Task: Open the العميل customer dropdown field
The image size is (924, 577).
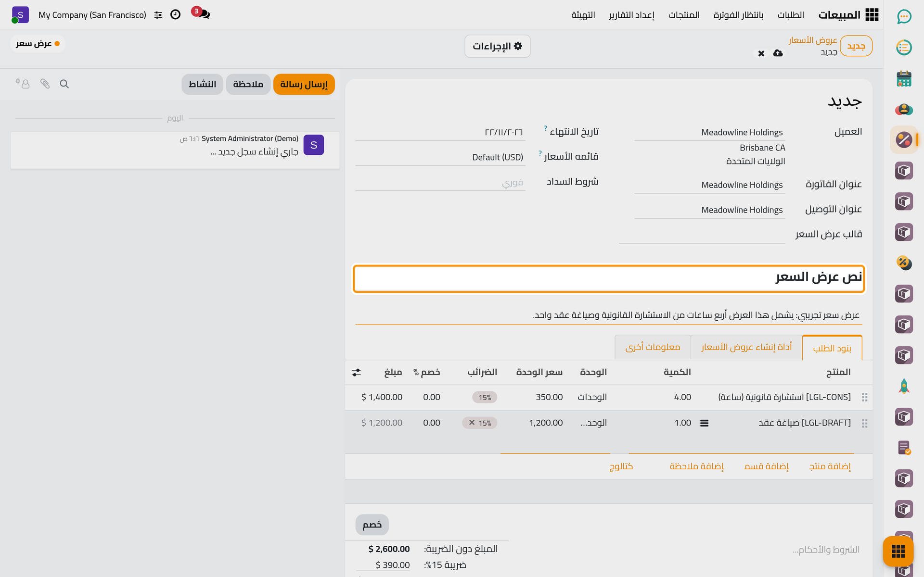Action: (x=709, y=132)
